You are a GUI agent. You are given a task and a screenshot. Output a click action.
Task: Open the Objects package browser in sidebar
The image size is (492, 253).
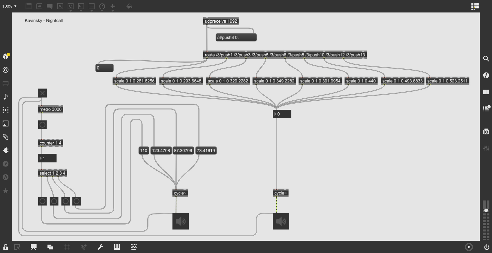click(x=6, y=56)
